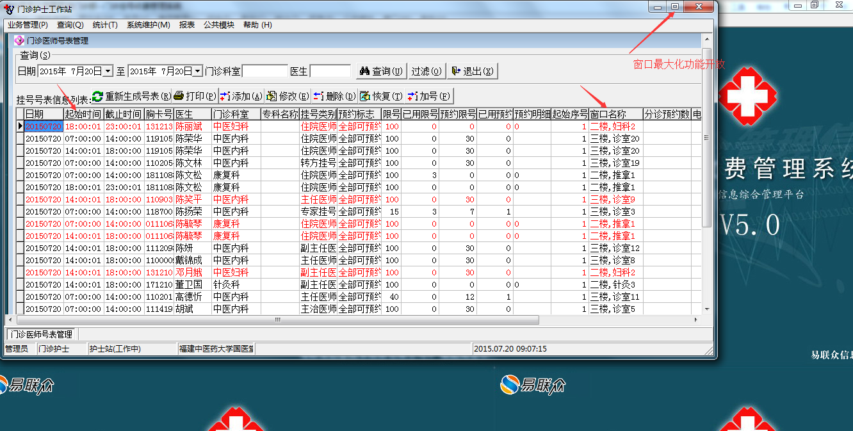Viewport: 853px width, 431px height.
Task: Click into the 医生 input field
Action: click(x=330, y=71)
